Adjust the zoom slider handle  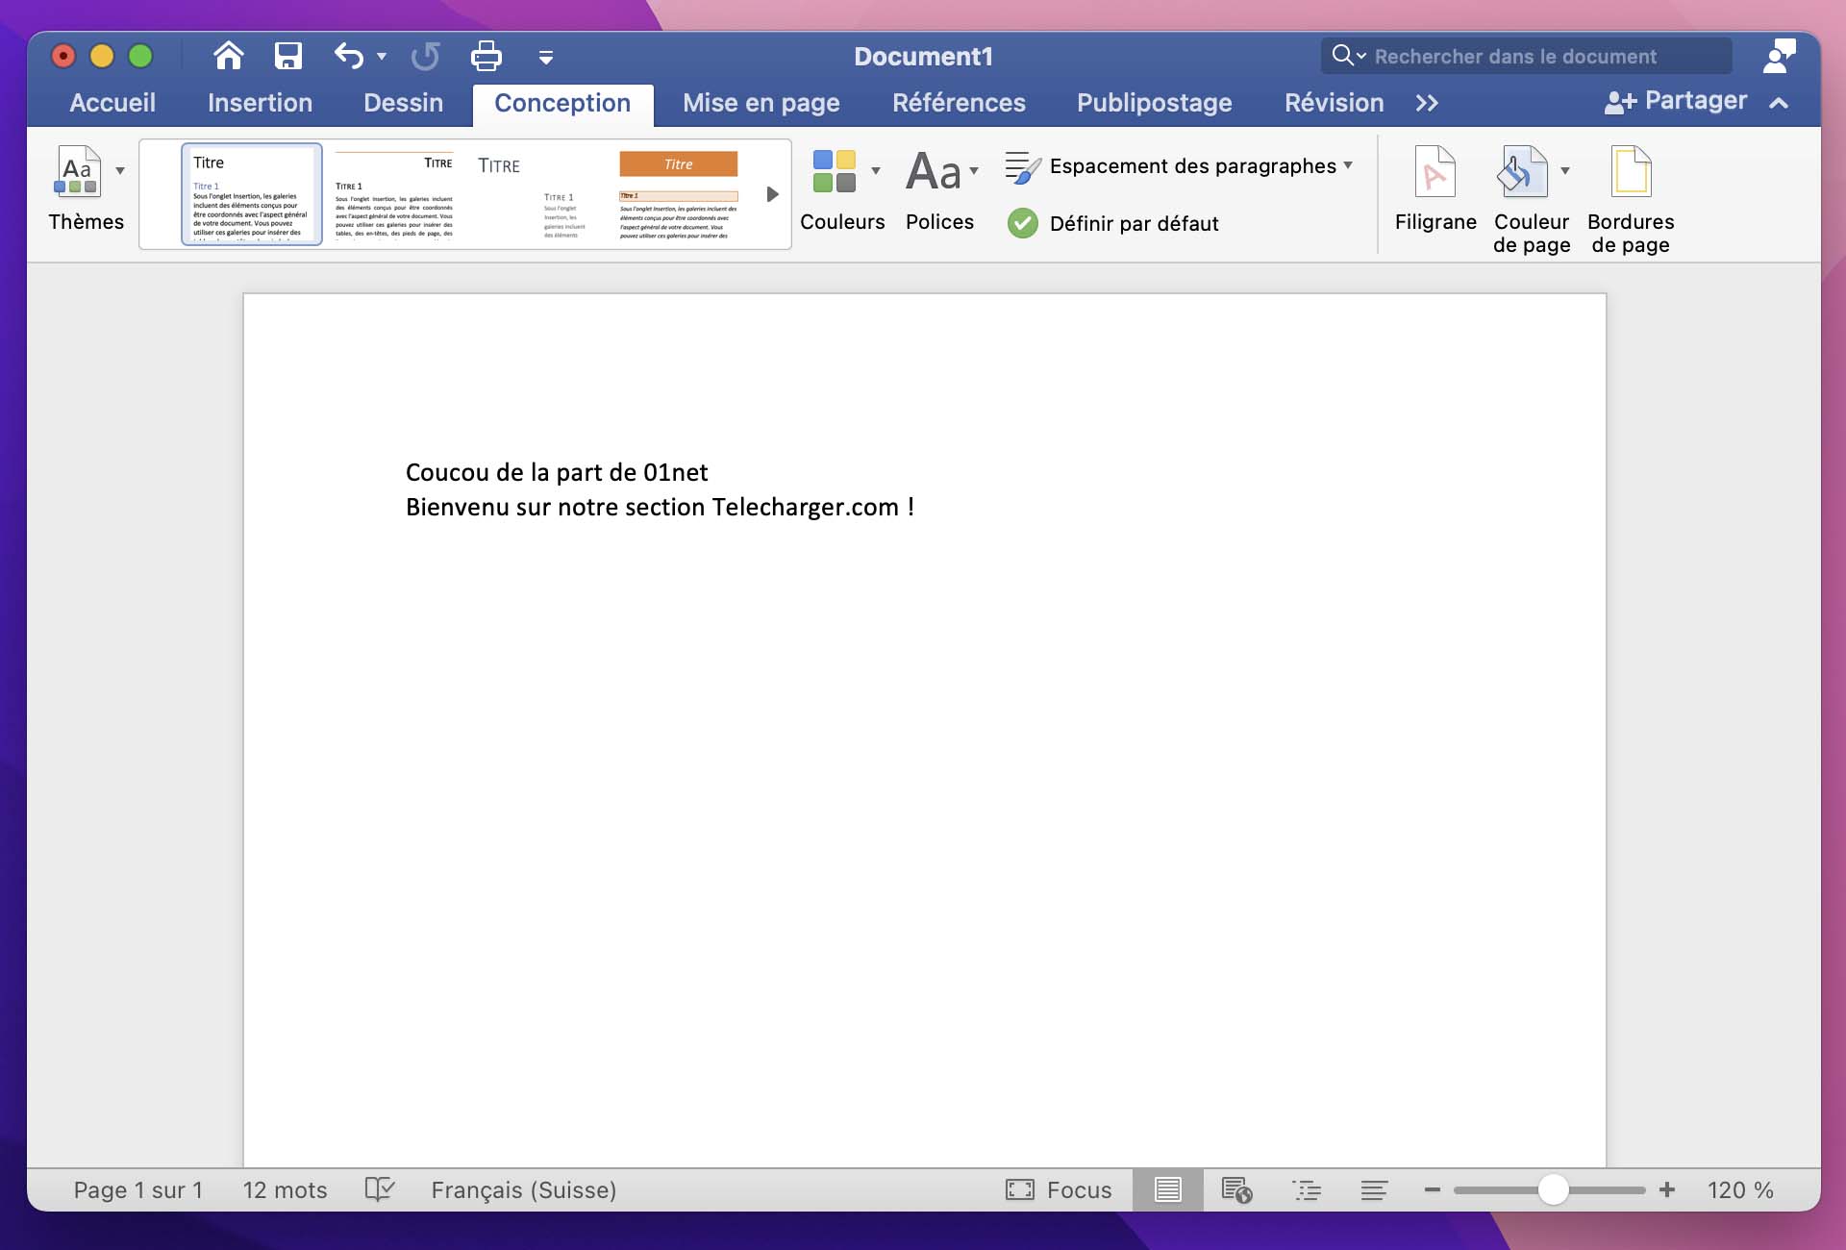pos(1553,1189)
